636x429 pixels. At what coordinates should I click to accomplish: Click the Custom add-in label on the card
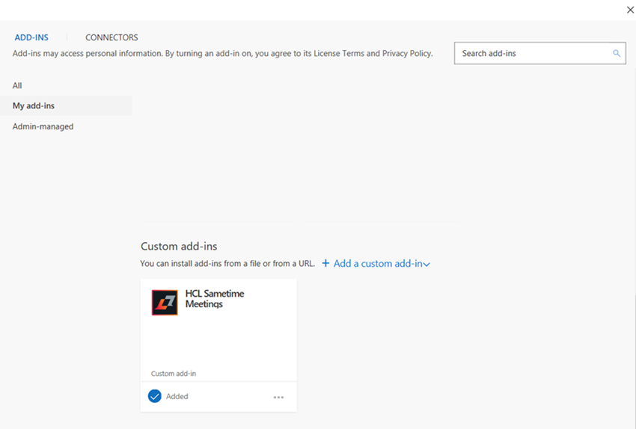(174, 374)
